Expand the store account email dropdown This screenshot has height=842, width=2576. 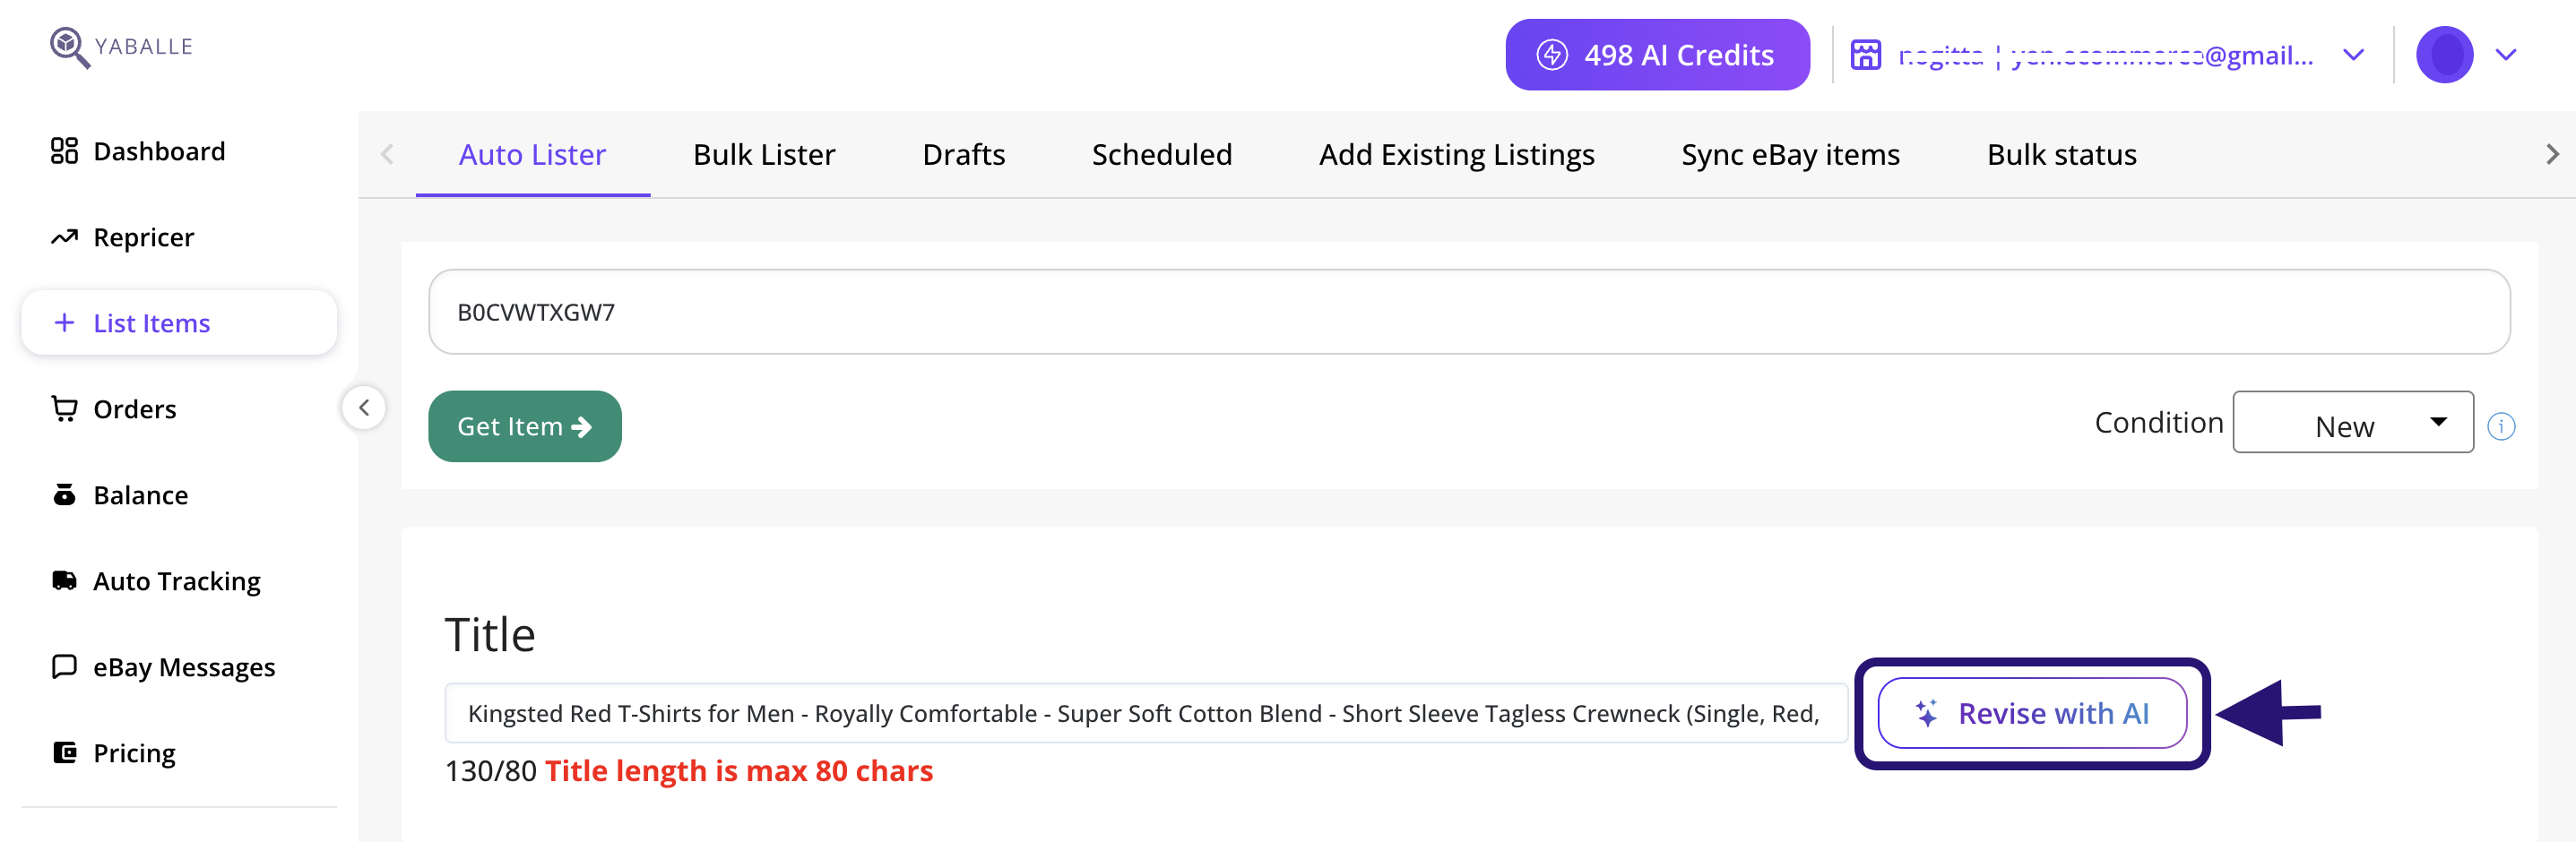tap(2354, 55)
